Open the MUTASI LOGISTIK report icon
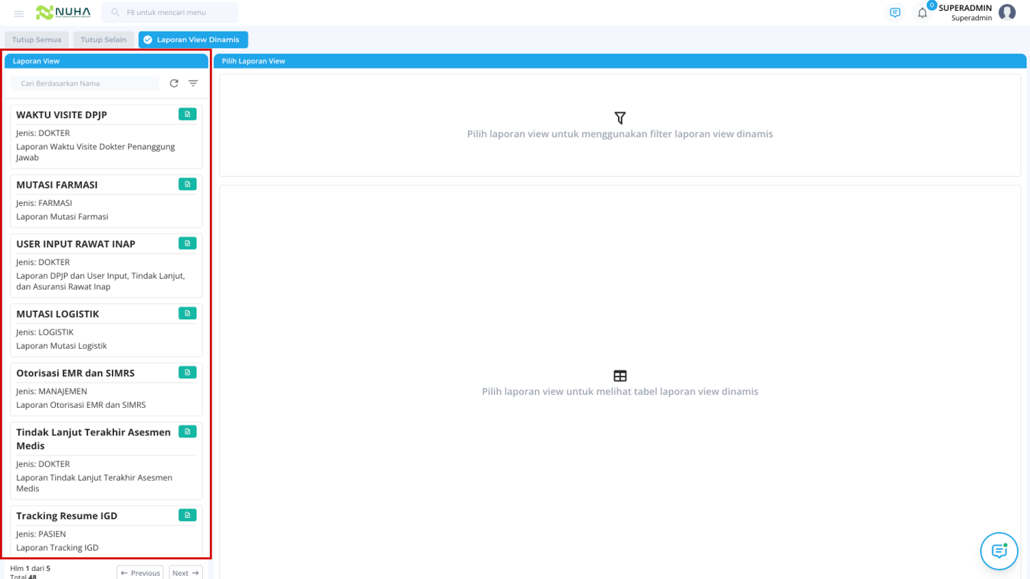This screenshot has height=579, width=1030. pyautogui.click(x=187, y=313)
